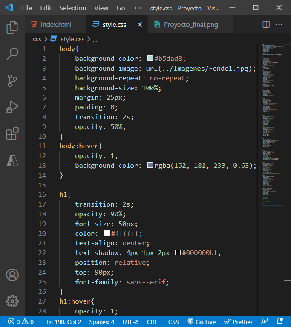
Task: Switch to the Proyecto_final.png tab
Action: (190, 25)
